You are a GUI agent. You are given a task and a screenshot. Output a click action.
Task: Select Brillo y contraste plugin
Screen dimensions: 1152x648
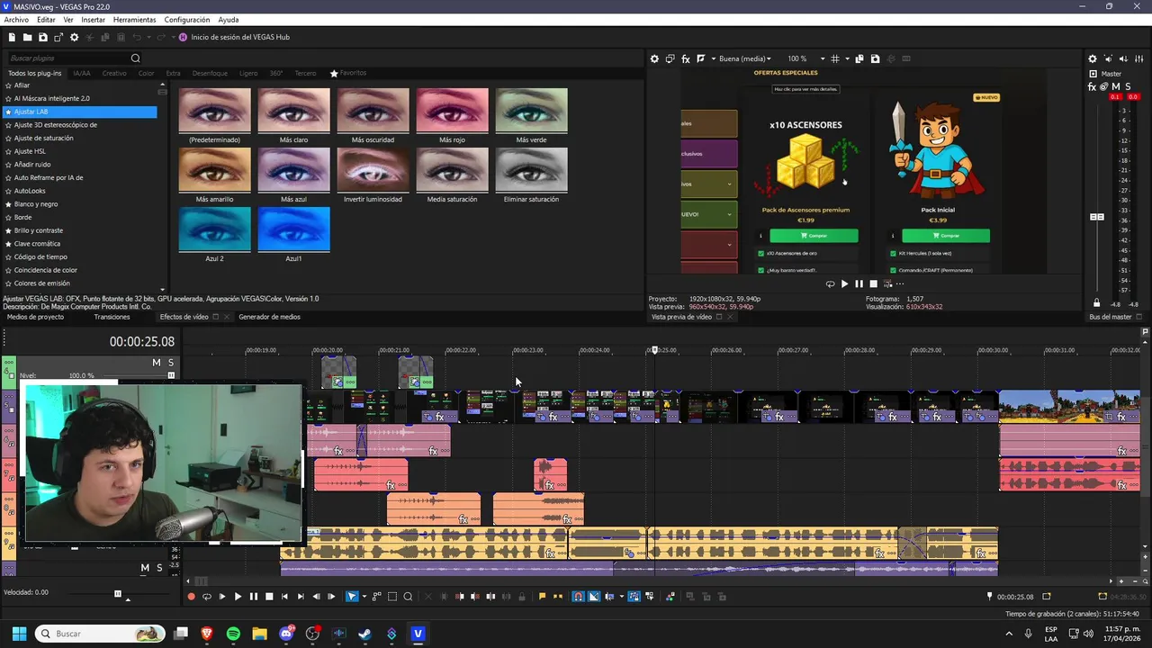click(x=39, y=230)
